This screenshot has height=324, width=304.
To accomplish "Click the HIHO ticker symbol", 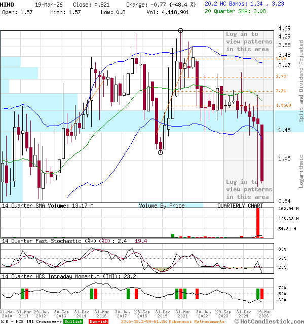I will [x=8, y=4].
